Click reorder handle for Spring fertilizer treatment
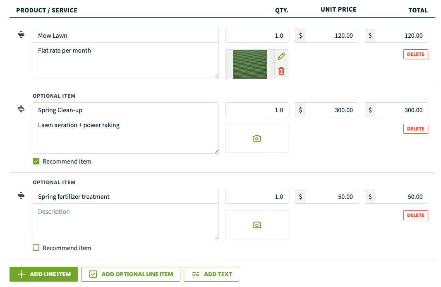 pos(21,195)
